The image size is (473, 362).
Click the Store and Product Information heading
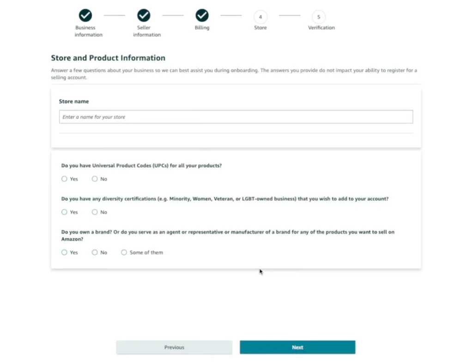coord(108,58)
